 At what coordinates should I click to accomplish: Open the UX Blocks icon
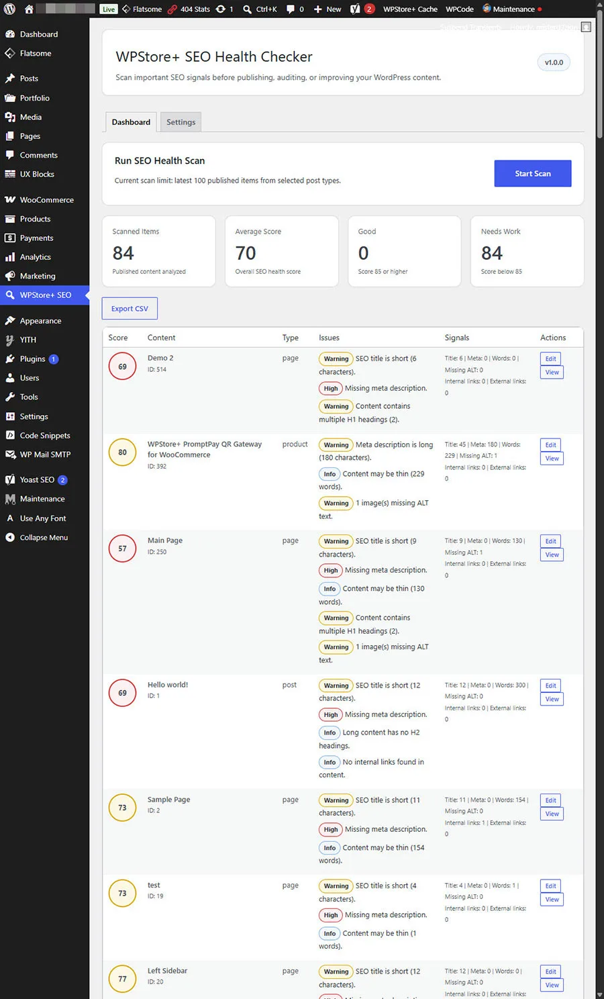click(x=10, y=174)
